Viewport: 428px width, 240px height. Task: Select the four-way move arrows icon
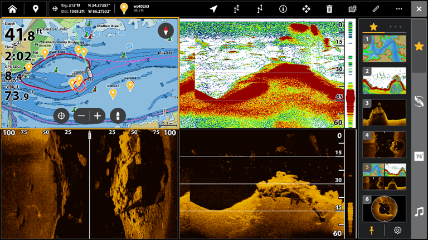tap(306, 9)
